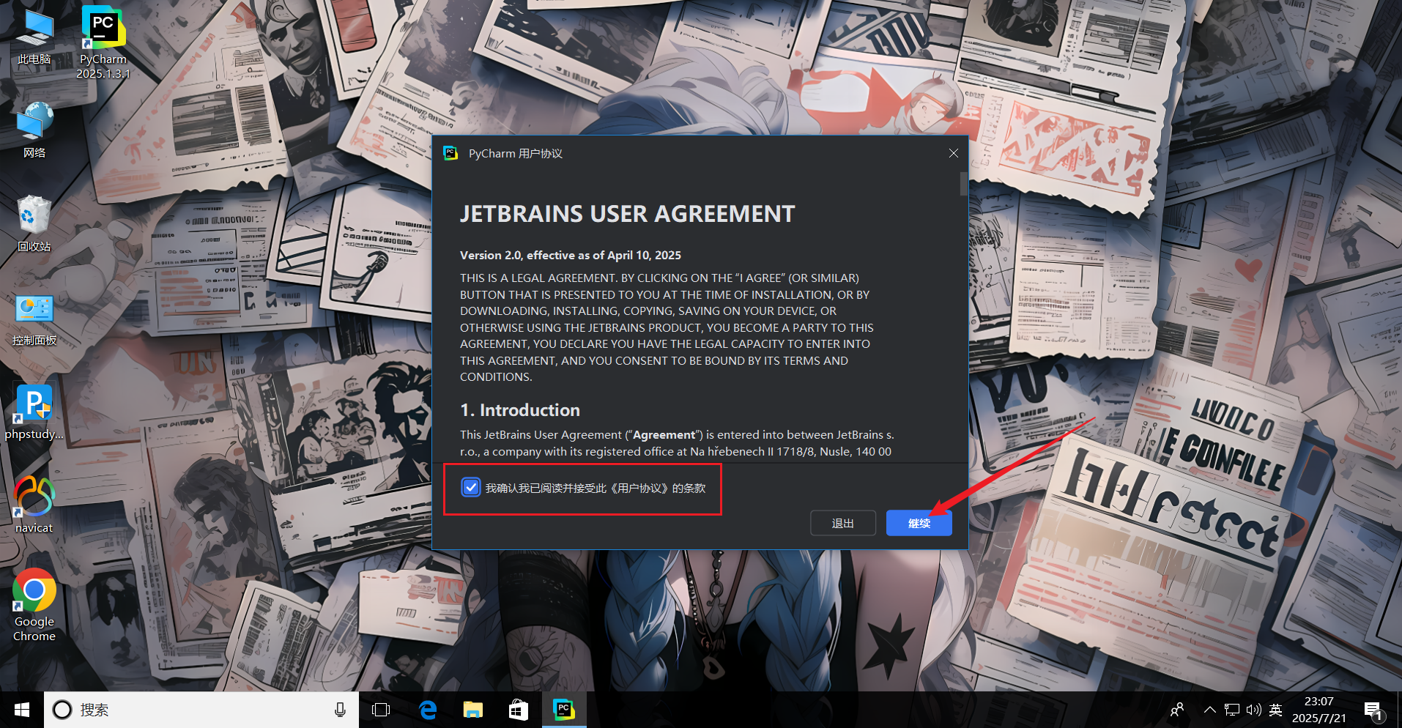Open File Explorer from the taskbar
The width and height of the screenshot is (1402, 728).
473,710
